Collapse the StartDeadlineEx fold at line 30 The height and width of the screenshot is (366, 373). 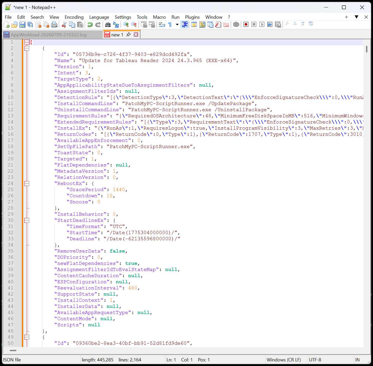tap(27, 220)
